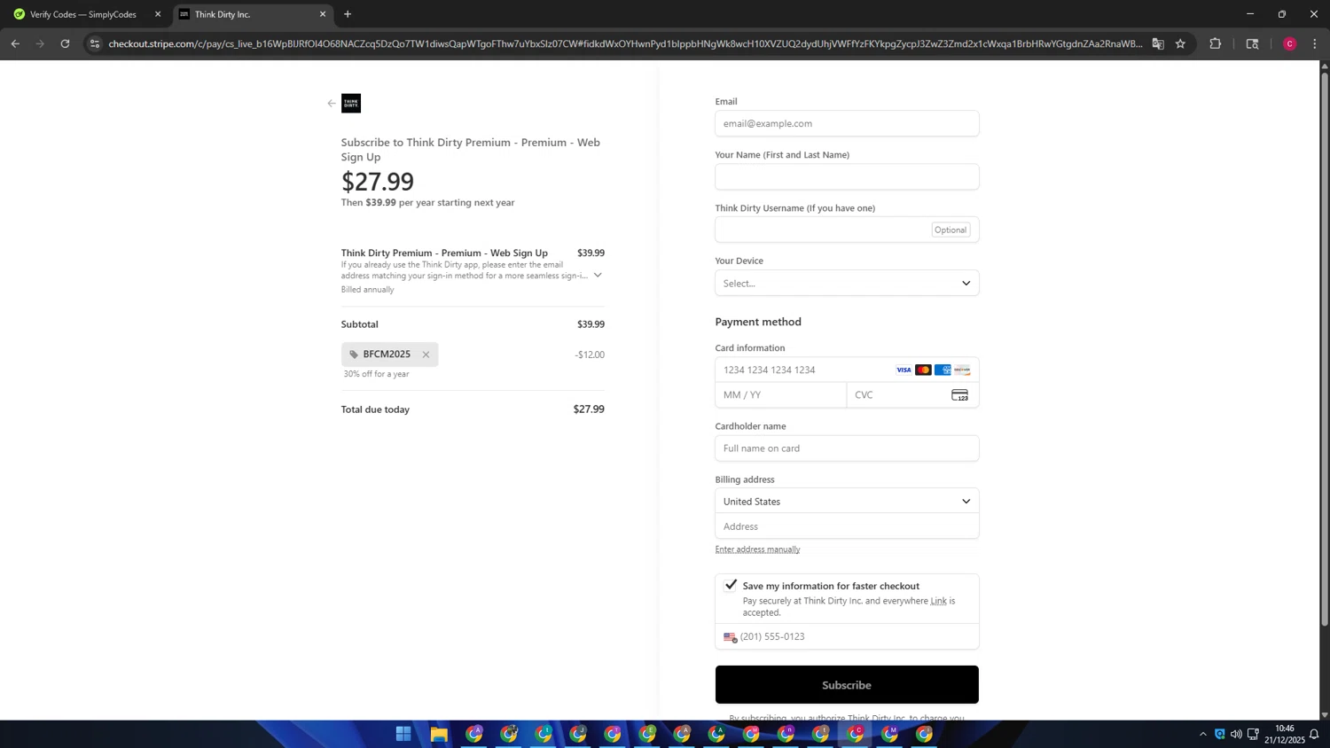The image size is (1330, 748).
Task: Click the Think Dirty logo
Action: 351,104
